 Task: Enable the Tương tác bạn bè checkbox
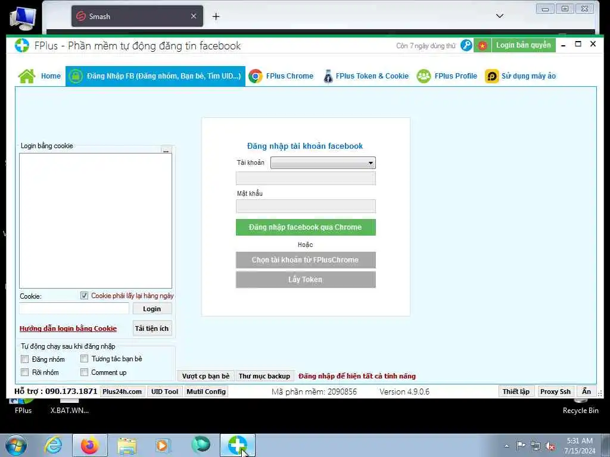pyautogui.click(x=84, y=359)
